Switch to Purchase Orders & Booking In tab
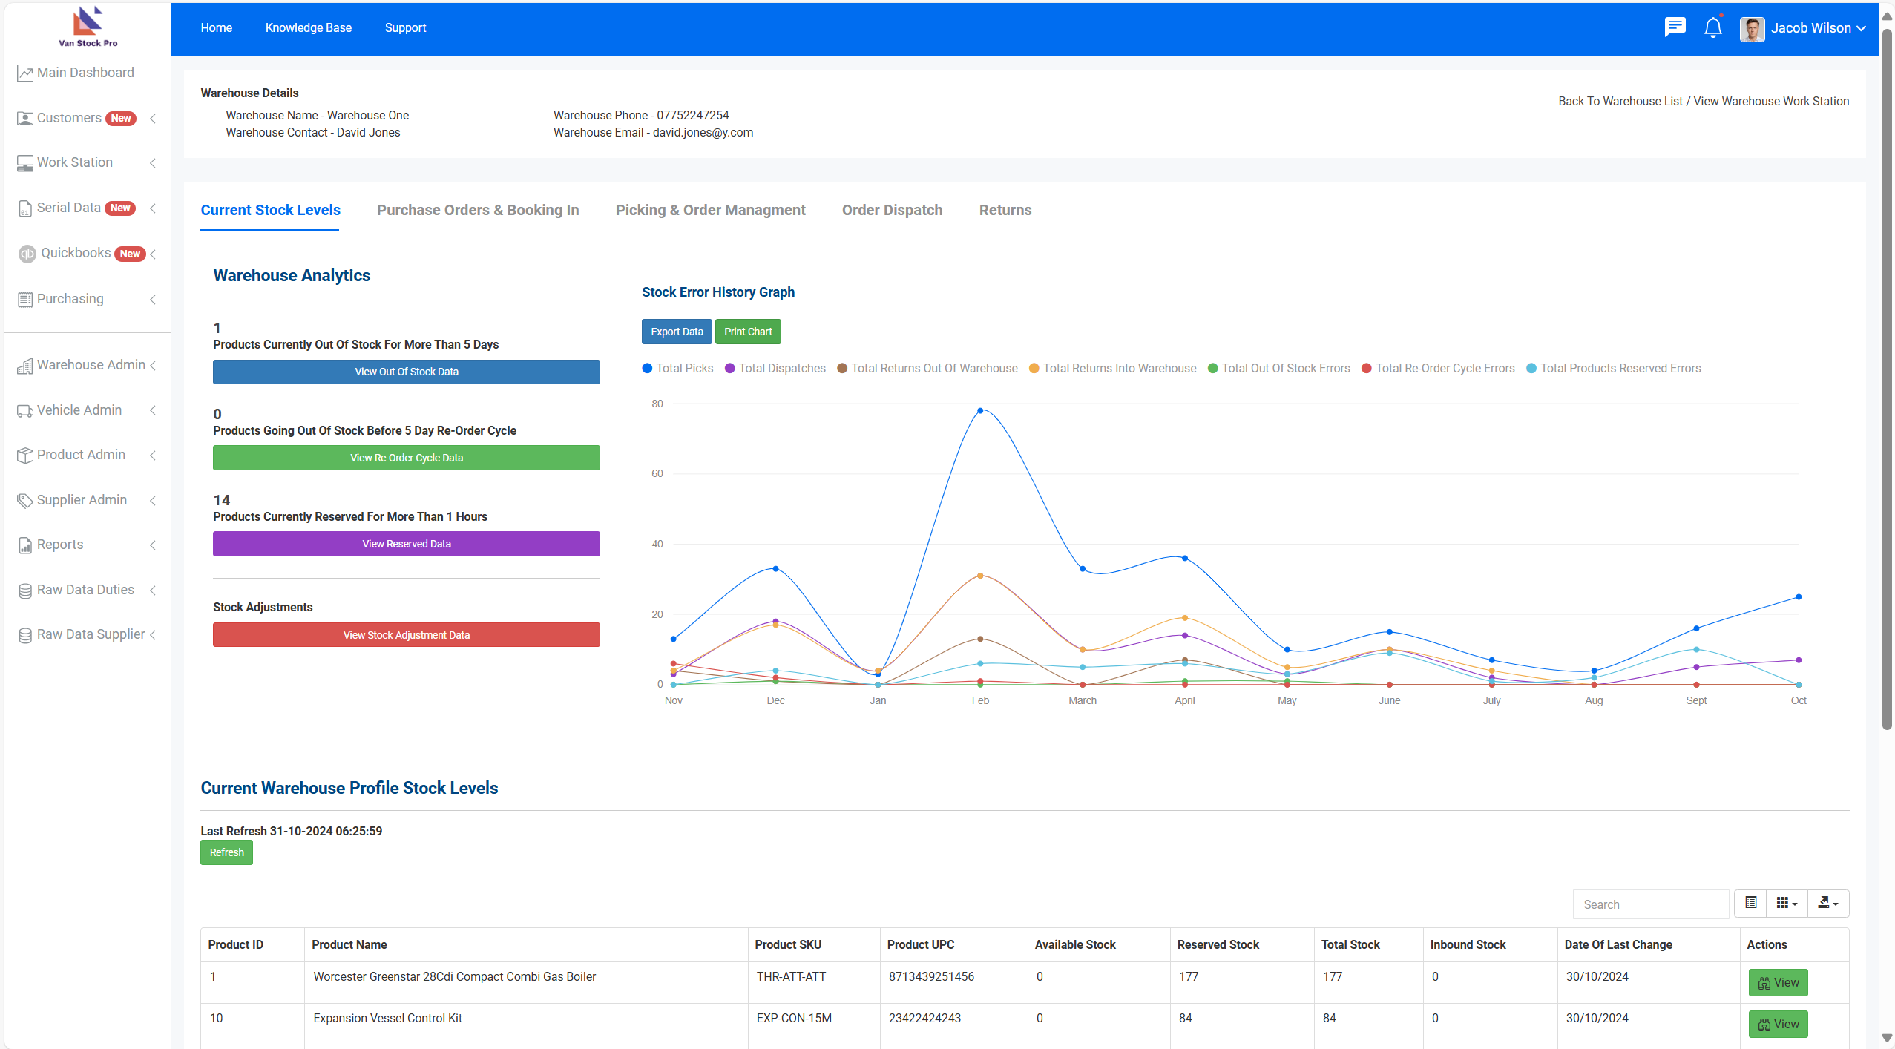The height and width of the screenshot is (1049, 1895). click(x=478, y=210)
